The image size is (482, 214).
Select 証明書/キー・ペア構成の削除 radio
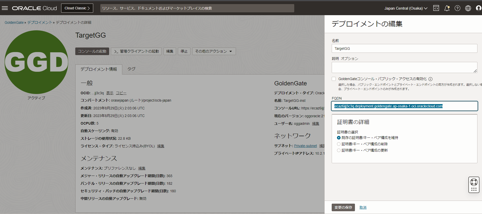pos(339,144)
